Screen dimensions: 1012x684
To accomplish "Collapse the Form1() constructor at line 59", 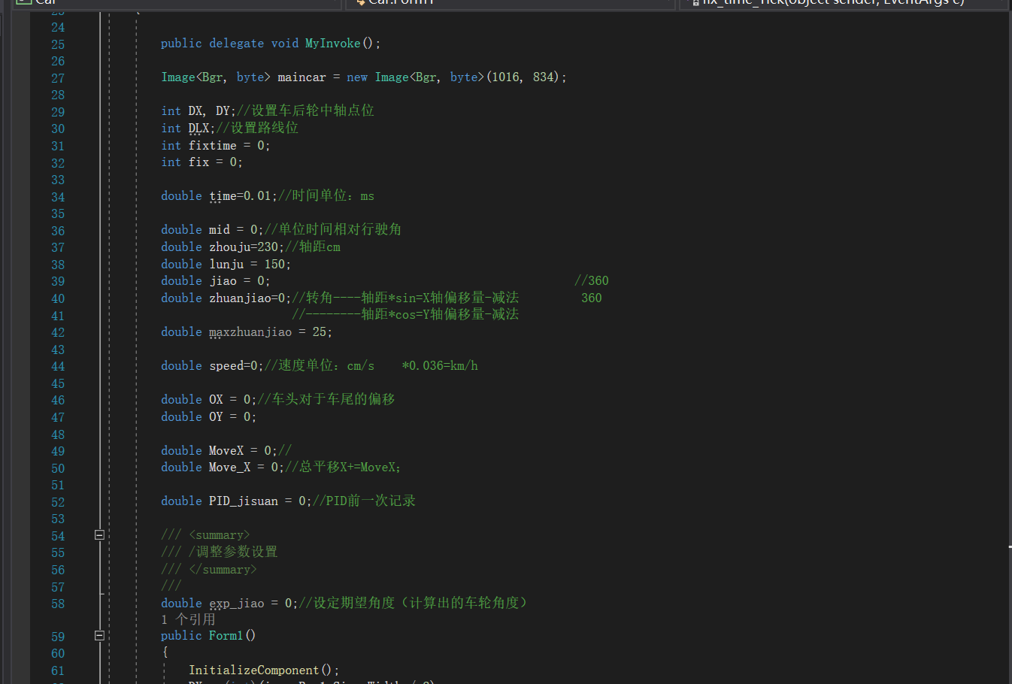I will click(99, 636).
